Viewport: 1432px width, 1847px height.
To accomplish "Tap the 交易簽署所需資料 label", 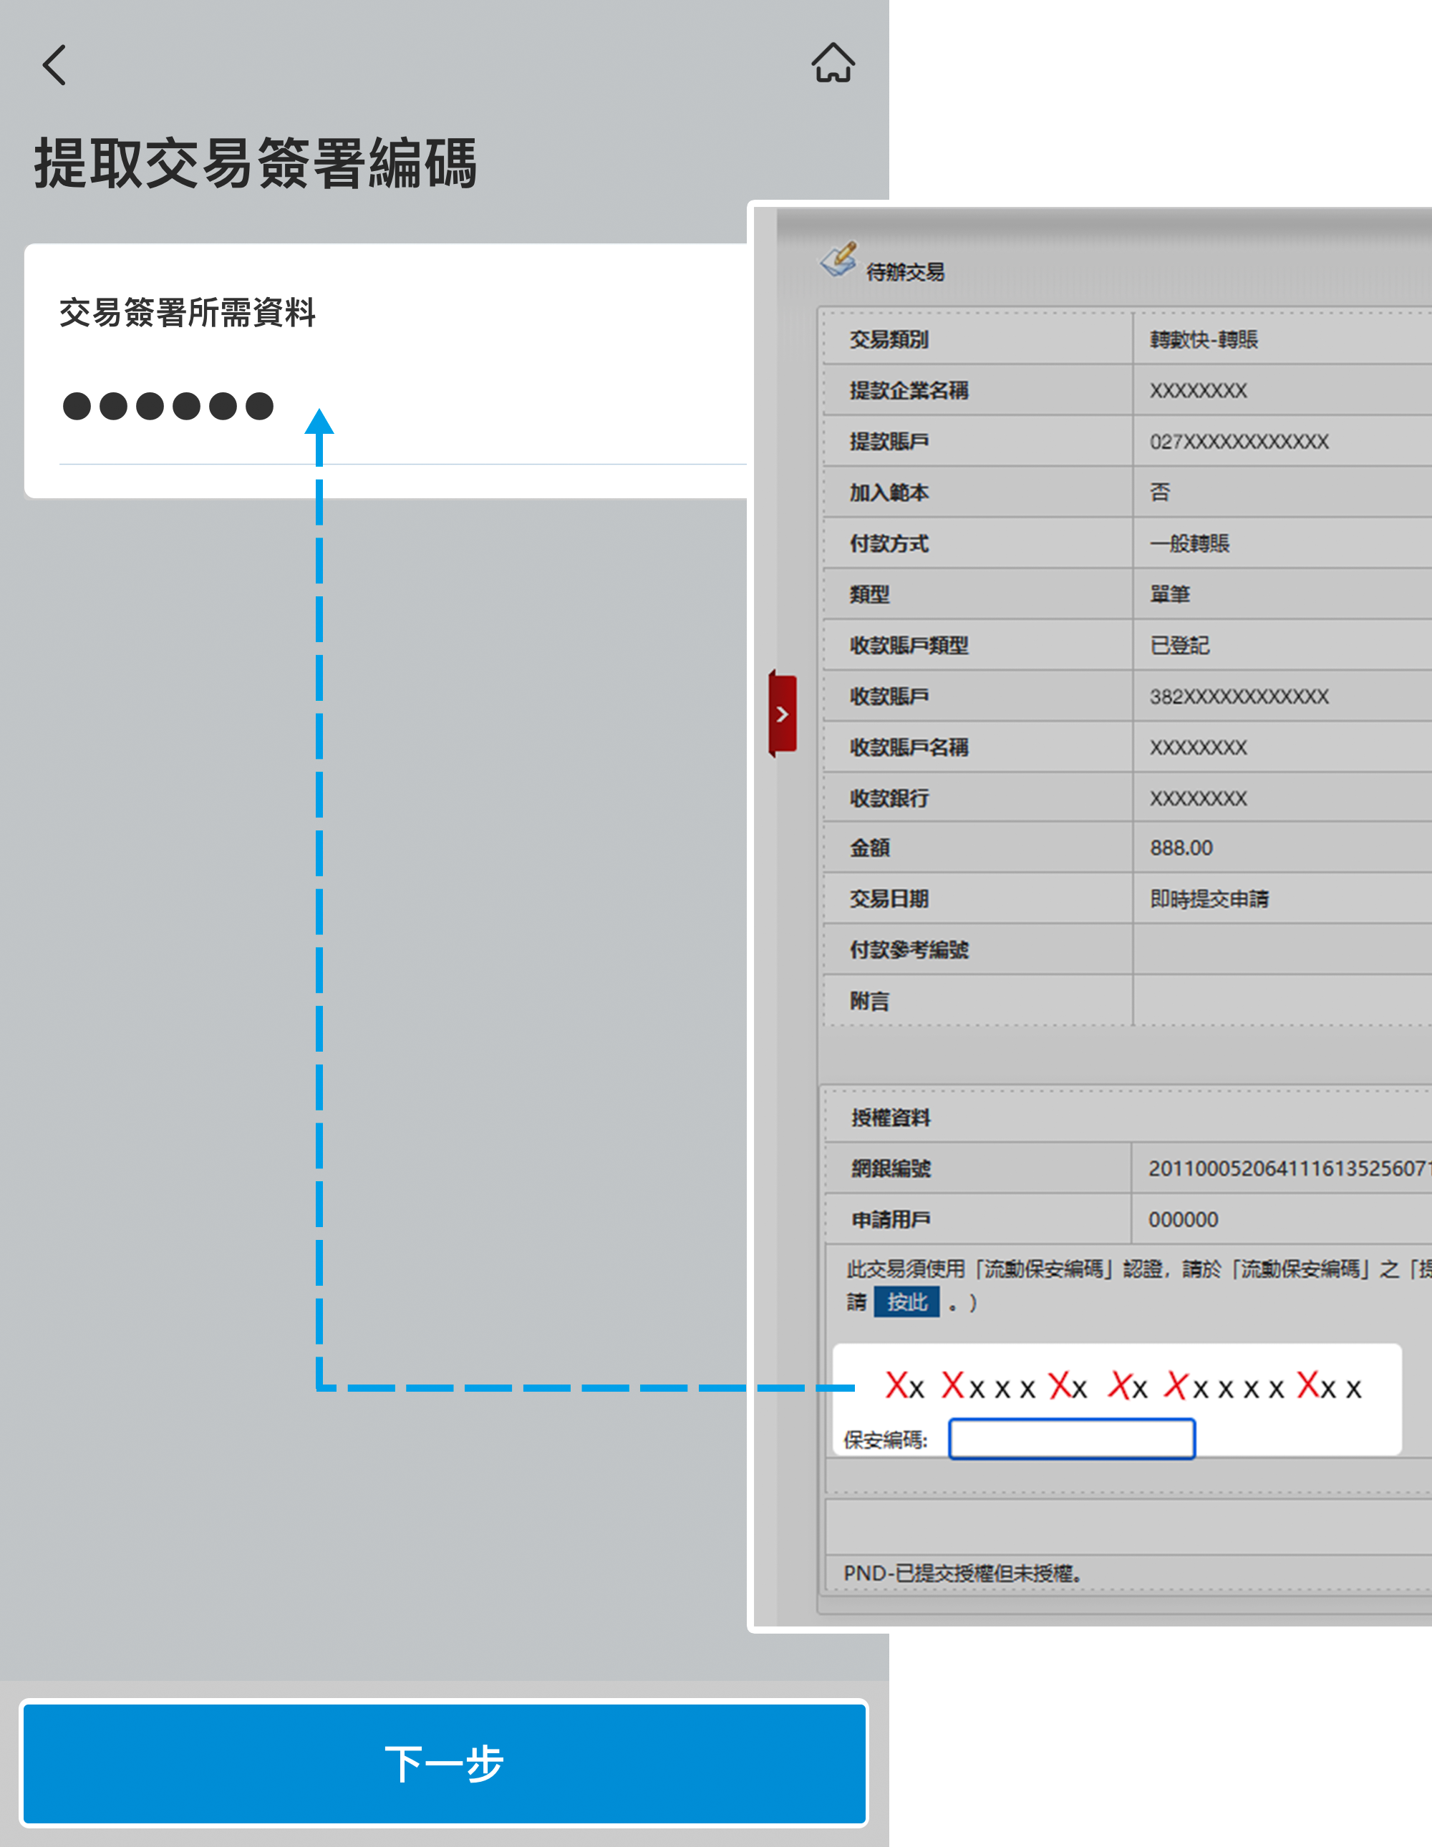I will (x=187, y=312).
